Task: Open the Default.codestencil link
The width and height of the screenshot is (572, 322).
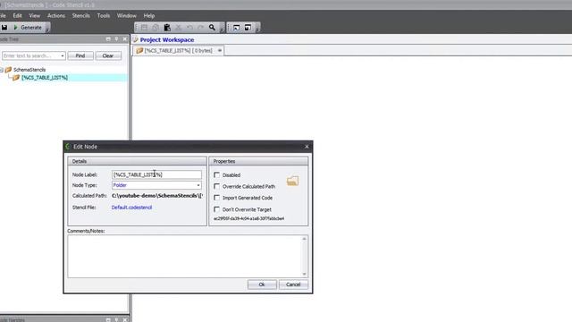Action: [x=131, y=208]
